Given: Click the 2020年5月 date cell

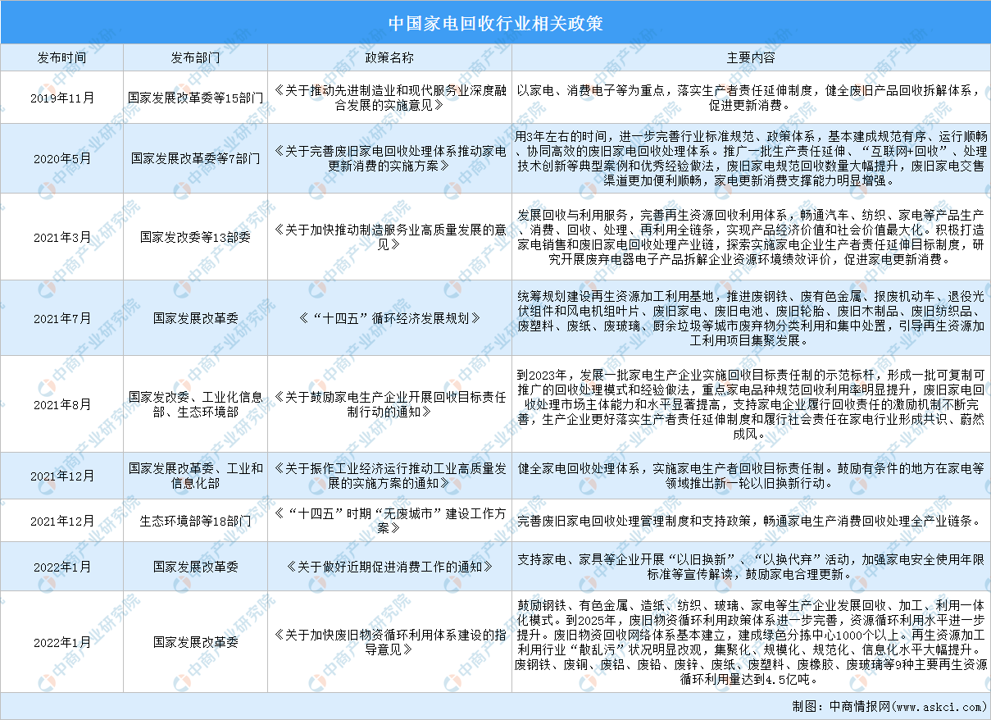Looking at the screenshot, I should tap(61, 158).
